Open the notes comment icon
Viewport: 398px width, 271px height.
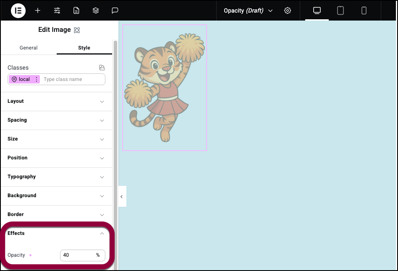click(x=115, y=10)
